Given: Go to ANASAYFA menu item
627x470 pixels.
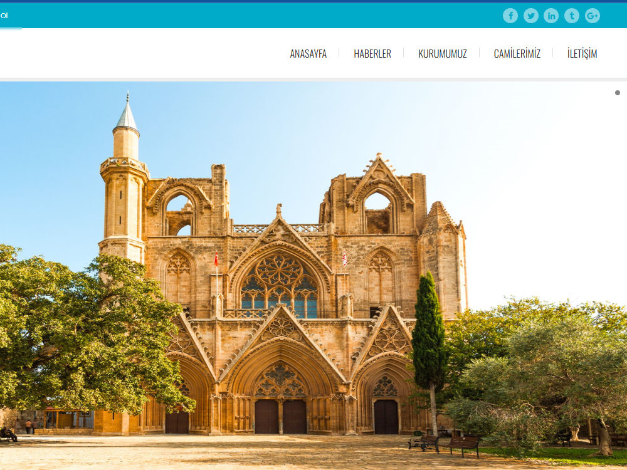Looking at the screenshot, I should 308,53.
